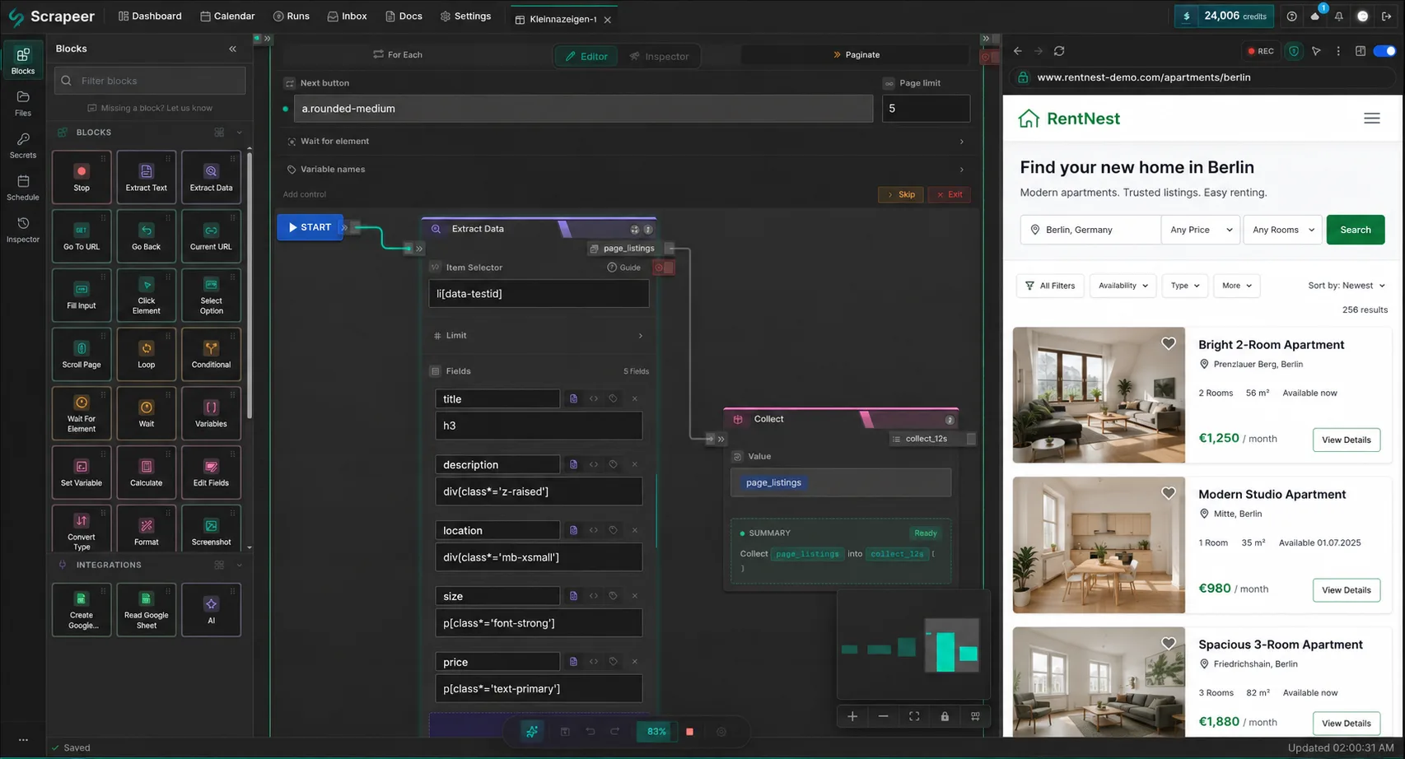Click the green Search button
This screenshot has width=1405, height=759.
pos(1355,230)
